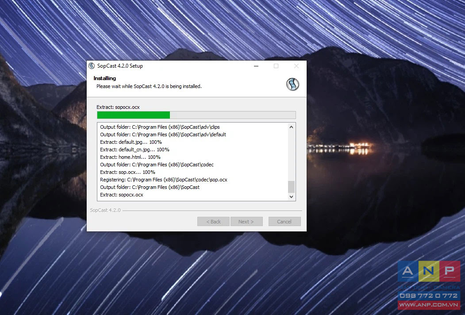Click the SopCast icon in the title bar

[x=92, y=66]
